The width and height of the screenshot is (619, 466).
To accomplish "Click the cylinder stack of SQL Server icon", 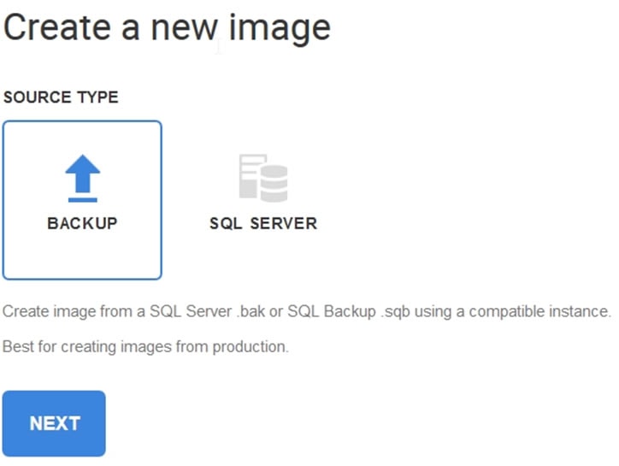I will click(x=274, y=184).
